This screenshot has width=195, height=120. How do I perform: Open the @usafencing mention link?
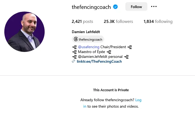89,47
